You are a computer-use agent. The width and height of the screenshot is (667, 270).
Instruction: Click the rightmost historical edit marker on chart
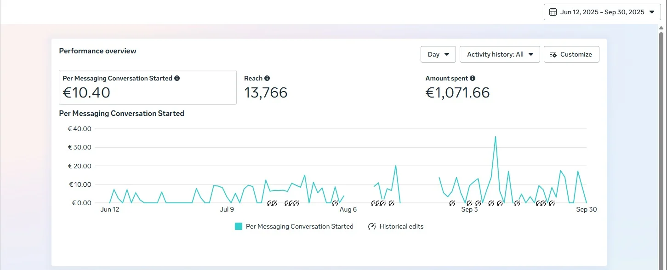(x=552, y=203)
